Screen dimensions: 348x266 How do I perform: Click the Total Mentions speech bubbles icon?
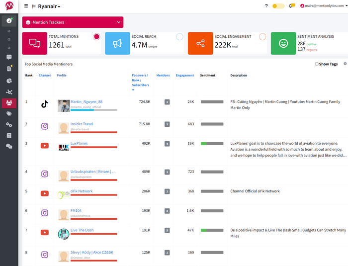point(35,43)
